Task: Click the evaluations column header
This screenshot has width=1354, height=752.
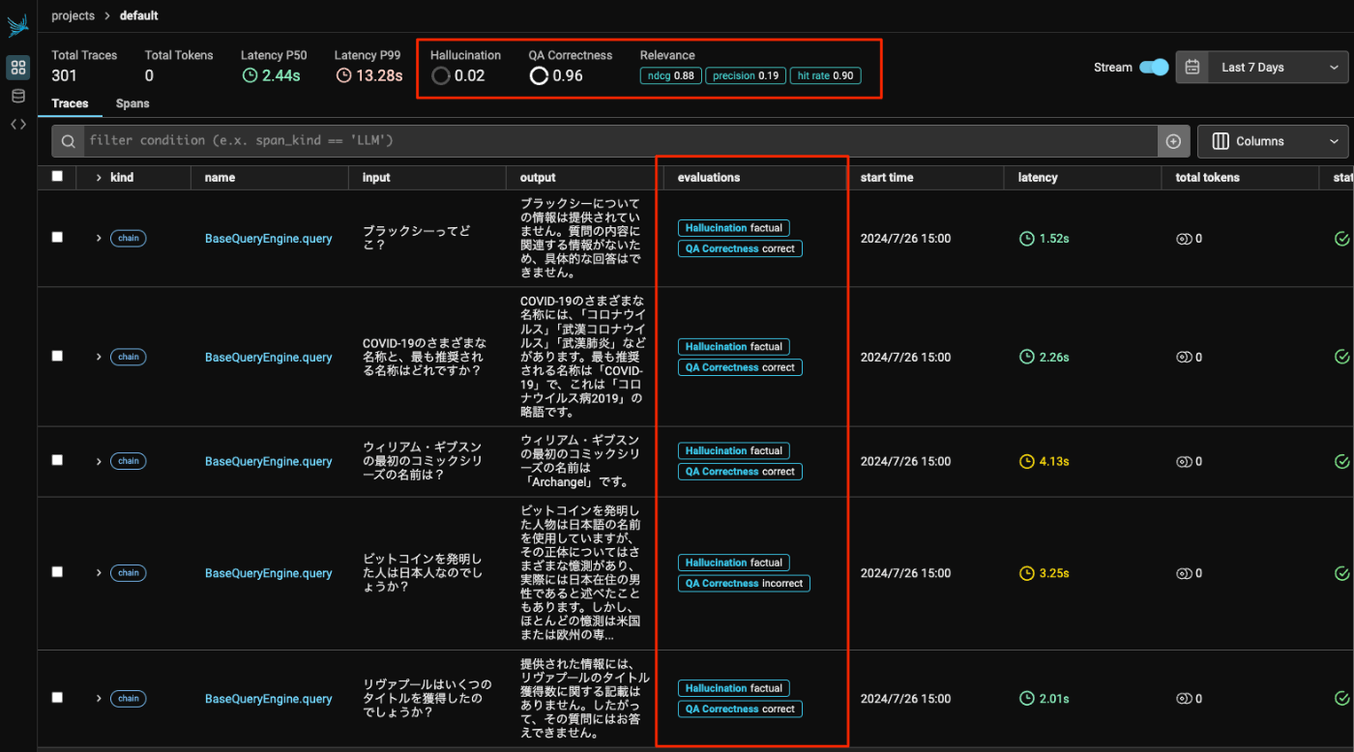Action: tap(709, 178)
